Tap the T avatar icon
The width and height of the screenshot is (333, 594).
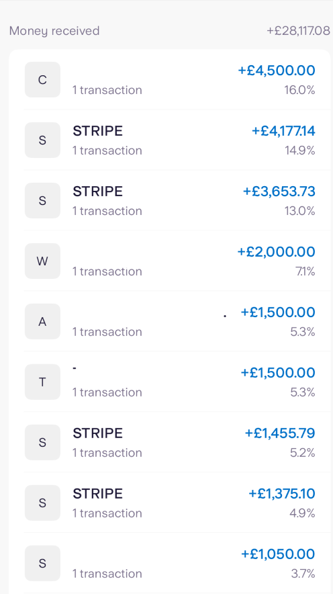point(42,382)
